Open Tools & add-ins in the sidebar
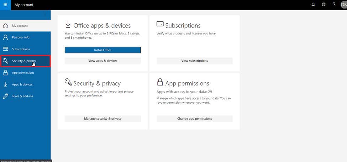This screenshot has width=347, height=162. pos(25,96)
